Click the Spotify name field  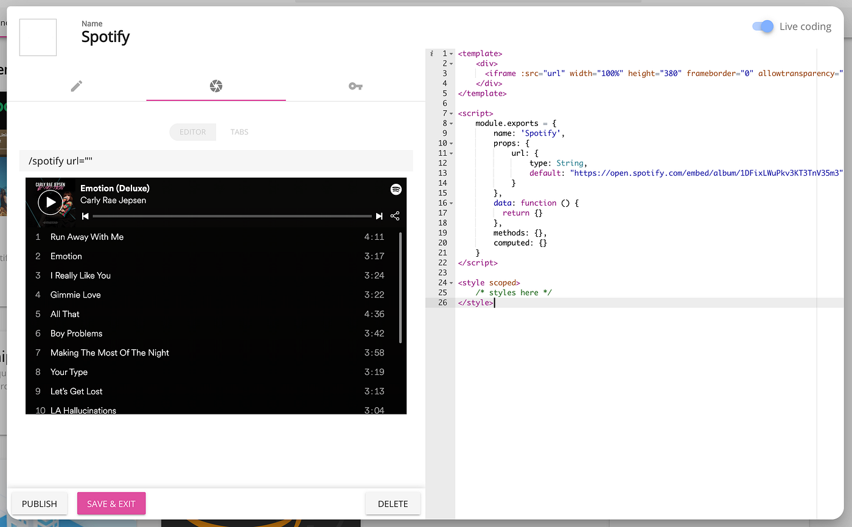click(x=105, y=37)
